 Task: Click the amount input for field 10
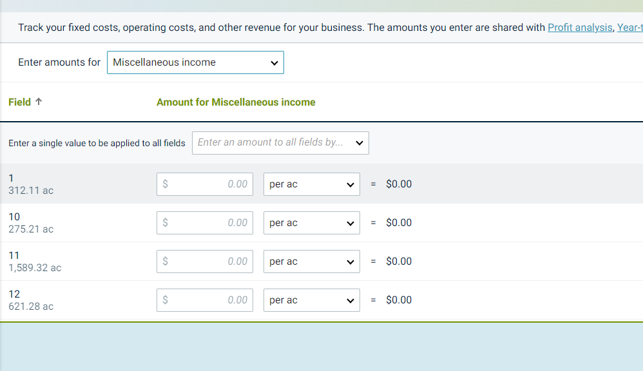205,223
